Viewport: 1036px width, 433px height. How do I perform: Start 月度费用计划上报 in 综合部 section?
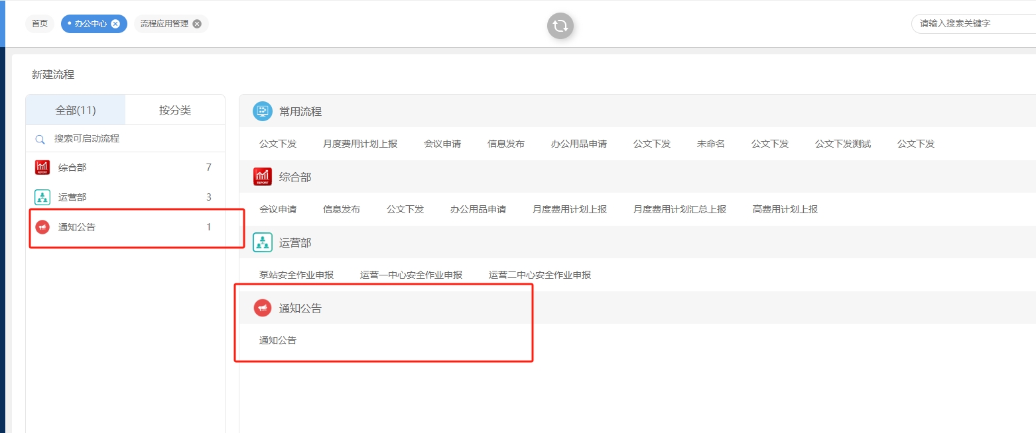(570, 209)
